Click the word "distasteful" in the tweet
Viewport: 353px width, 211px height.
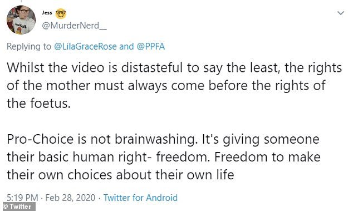[152, 67]
